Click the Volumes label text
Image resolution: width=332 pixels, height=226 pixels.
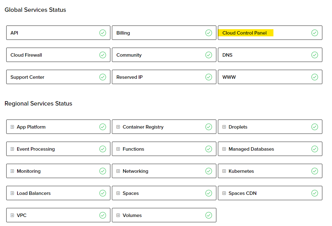coord(132,215)
